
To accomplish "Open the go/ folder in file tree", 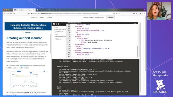I will point(56,34).
